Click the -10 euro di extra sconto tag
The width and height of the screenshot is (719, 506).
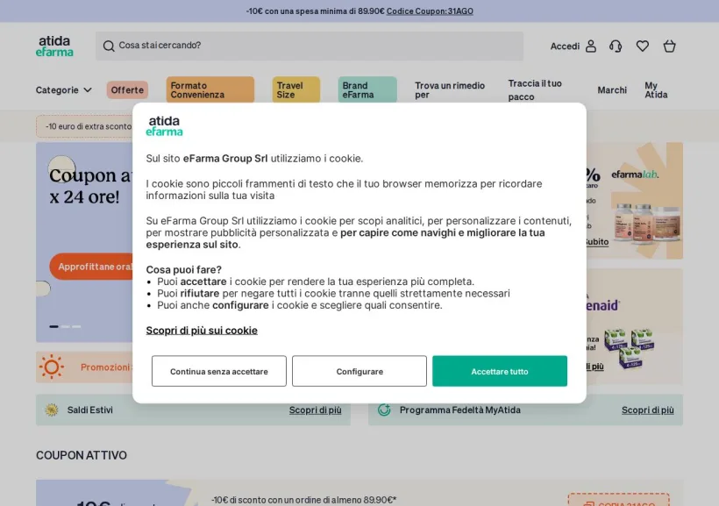coord(85,126)
